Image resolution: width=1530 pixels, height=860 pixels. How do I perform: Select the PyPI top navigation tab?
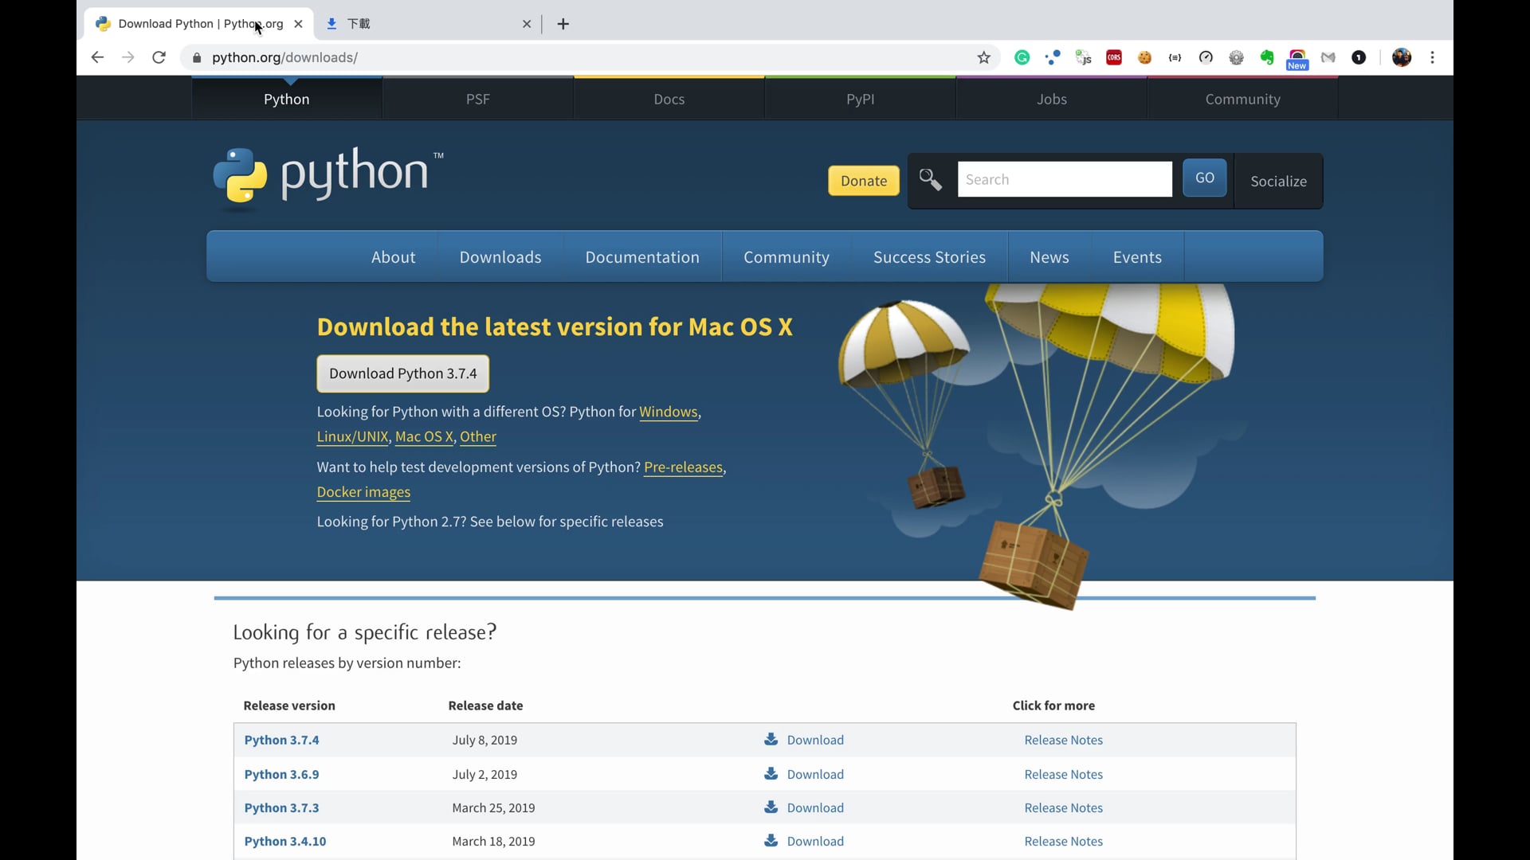click(x=860, y=100)
